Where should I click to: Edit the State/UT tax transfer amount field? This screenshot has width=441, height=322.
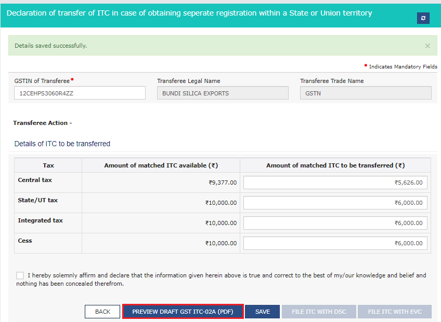335,203
